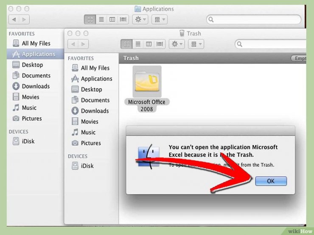Click the Finder face icon in dialog
This screenshot has height=235, width=314.
tap(149, 156)
